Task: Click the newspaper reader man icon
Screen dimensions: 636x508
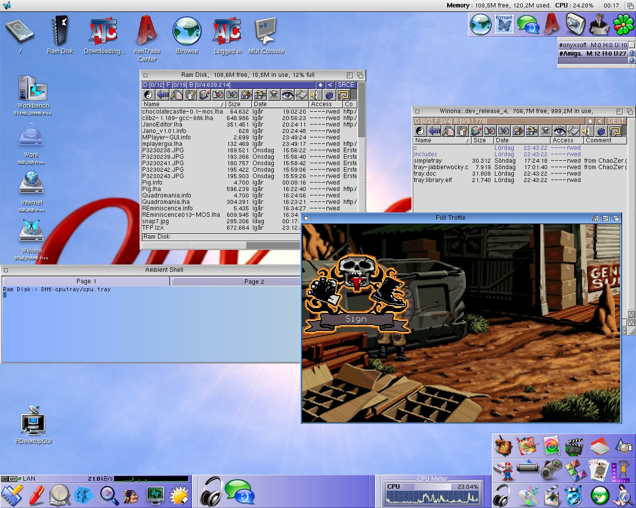Action: click(599, 24)
